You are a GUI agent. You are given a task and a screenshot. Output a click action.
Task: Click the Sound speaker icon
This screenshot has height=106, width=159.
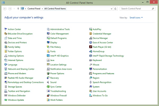pyautogui.click(x=48, y=82)
